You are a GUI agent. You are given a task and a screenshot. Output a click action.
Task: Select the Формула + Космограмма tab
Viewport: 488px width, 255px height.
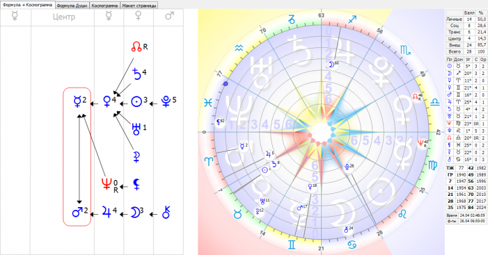point(28,5)
